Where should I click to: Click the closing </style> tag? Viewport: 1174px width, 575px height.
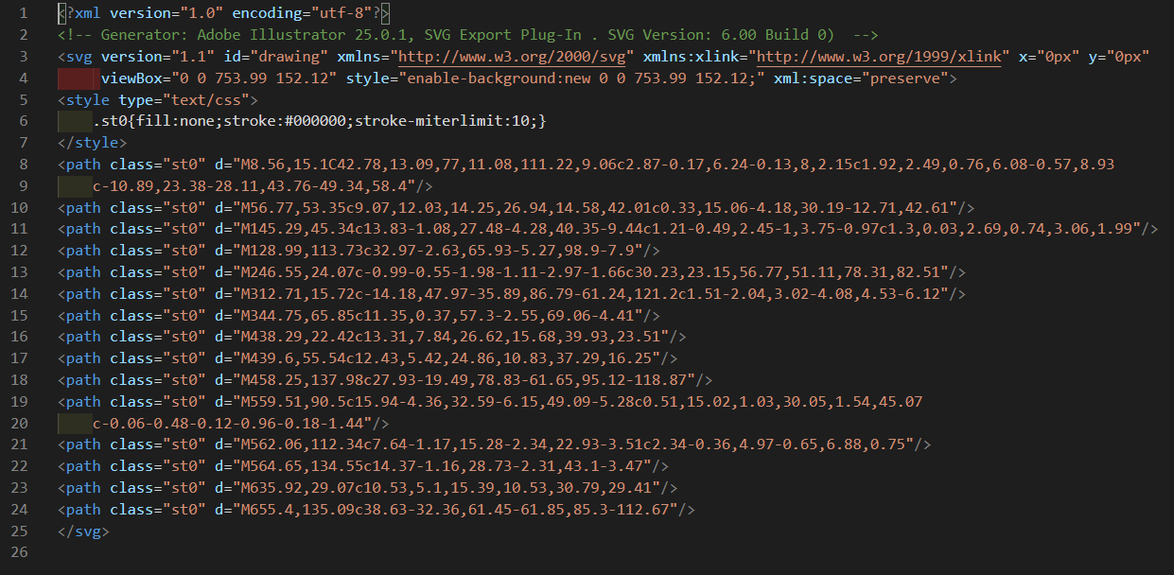click(92, 143)
